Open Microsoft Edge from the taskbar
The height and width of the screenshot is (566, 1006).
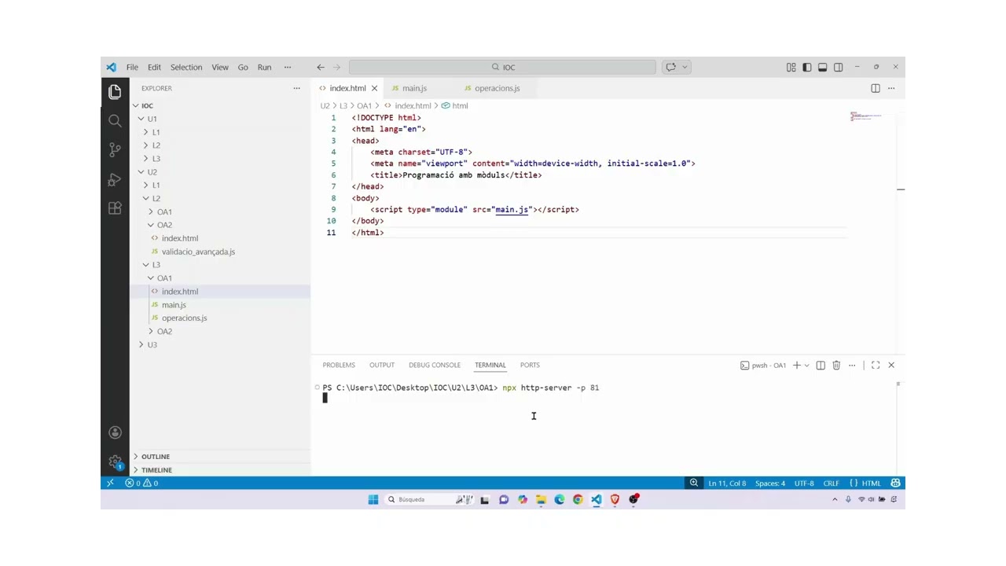click(x=560, y=499)
